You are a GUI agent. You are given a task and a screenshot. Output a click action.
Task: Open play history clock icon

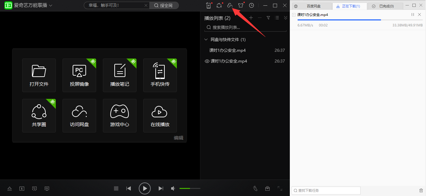tap(251, 5)
